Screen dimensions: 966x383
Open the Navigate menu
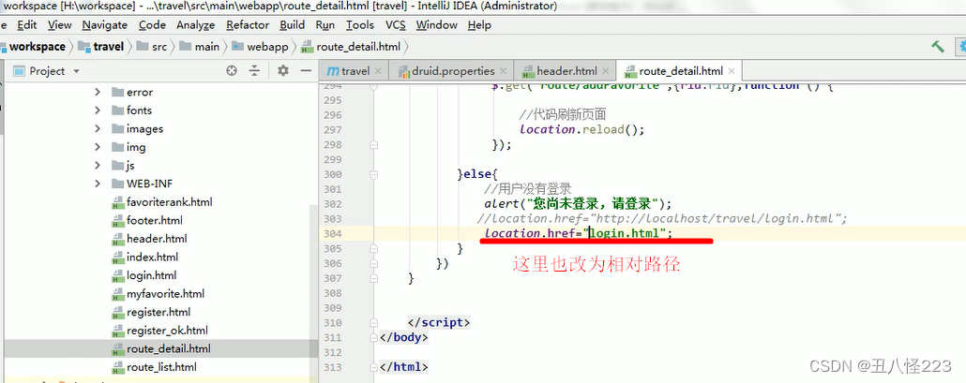[x=105, y=25]
